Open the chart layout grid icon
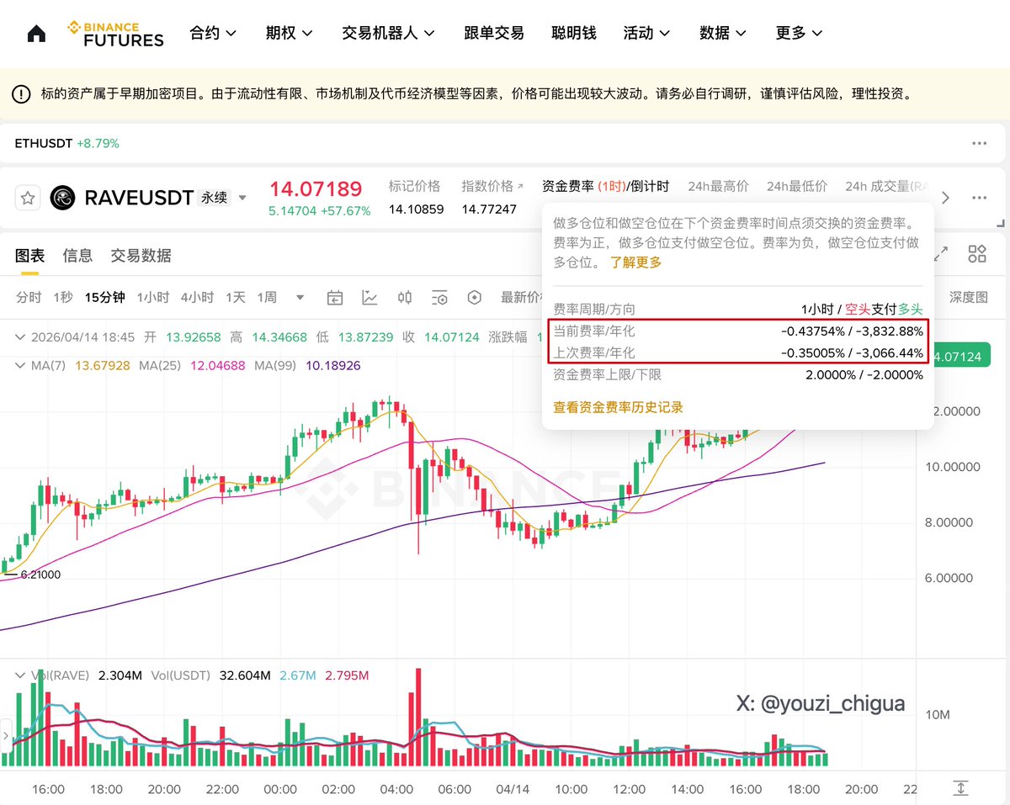 [x=977, y=254]
